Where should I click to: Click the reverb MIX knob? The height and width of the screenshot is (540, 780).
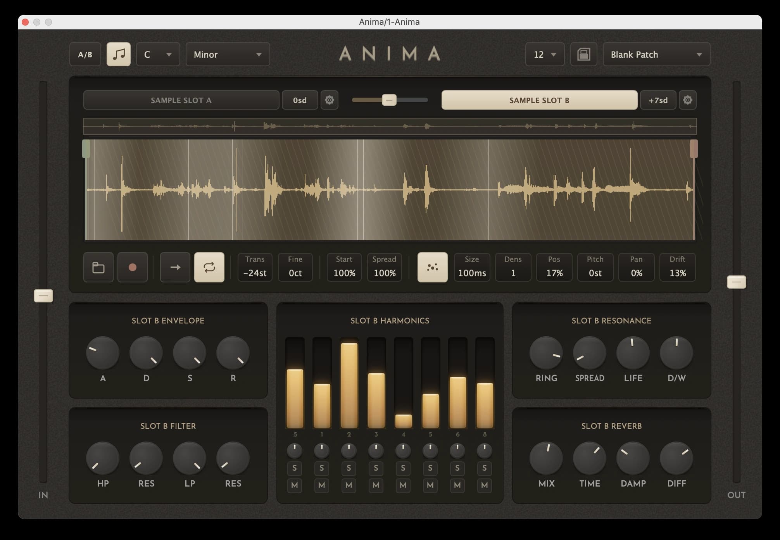pos(546,458)
